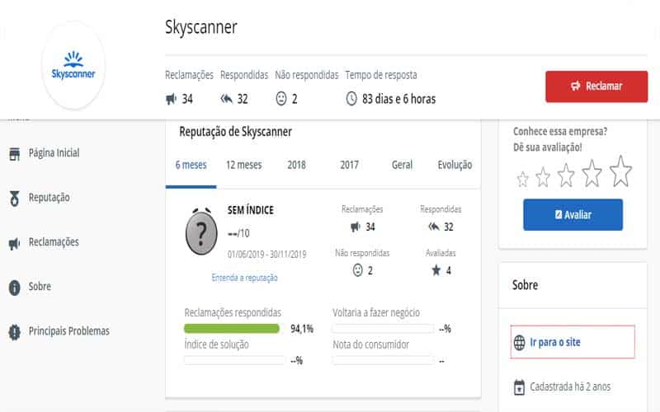Open Sobre in sidebar menu
This screenshot has height=412, width=660.
point(40,287)
